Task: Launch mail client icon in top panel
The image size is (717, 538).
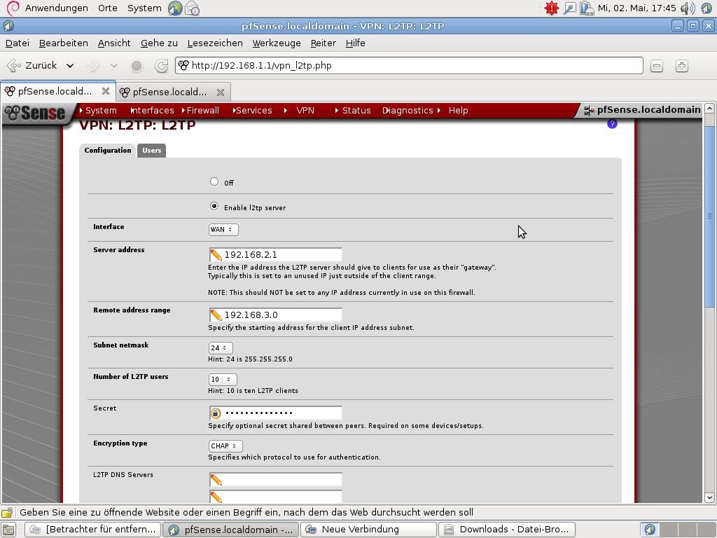Action: point(192,8)
